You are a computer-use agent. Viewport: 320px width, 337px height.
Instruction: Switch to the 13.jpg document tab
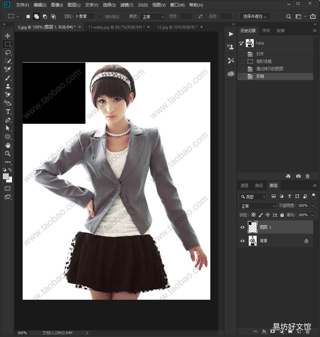click(x=177, y=27)
